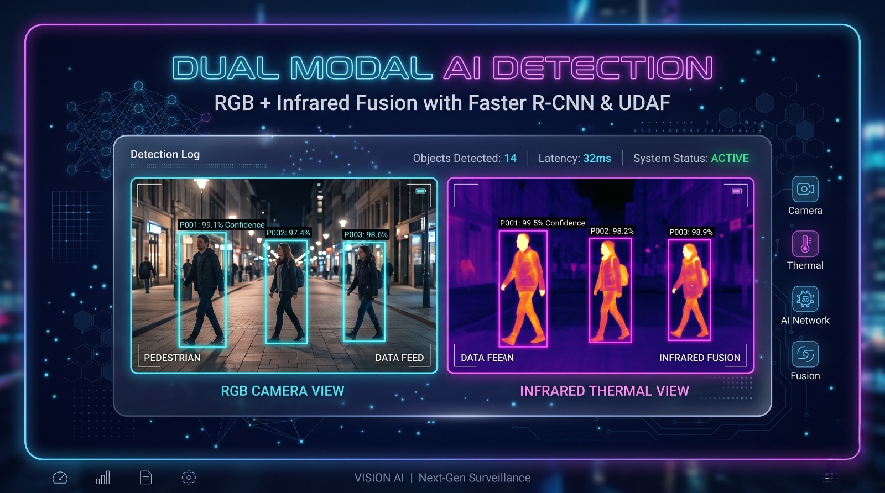Click the battery indicator in infrared view

[x=737, y=191]
